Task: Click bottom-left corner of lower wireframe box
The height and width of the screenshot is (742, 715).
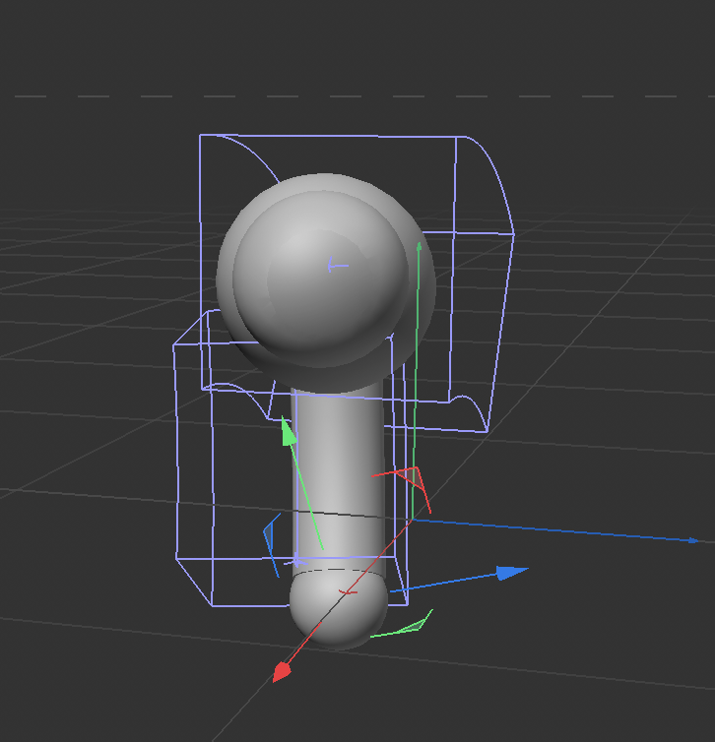Action: tap(212, 605)
